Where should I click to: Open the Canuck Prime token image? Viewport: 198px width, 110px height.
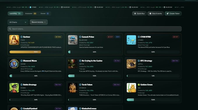pyautogui.click(x=73, y=40)
